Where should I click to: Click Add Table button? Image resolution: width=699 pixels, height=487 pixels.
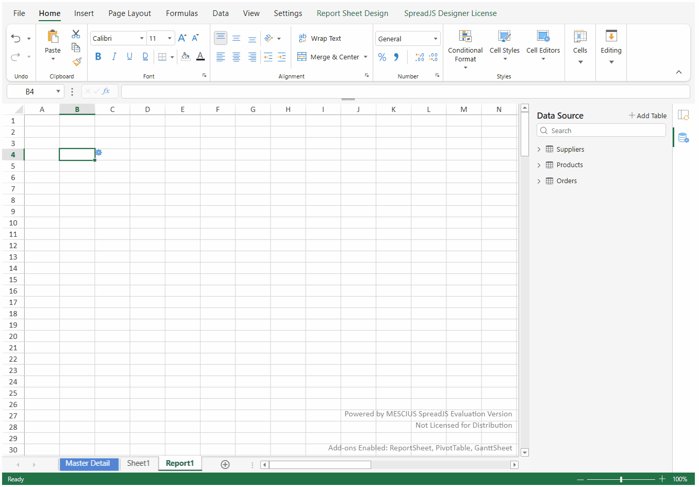coord(647,116)
